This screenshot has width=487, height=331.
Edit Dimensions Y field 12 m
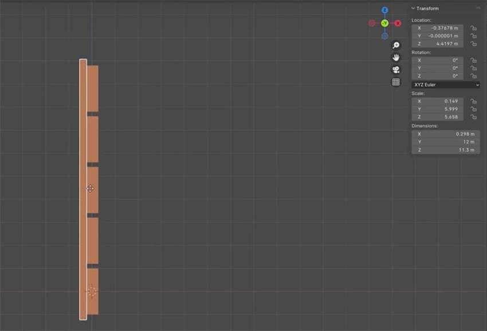(446, 142)
